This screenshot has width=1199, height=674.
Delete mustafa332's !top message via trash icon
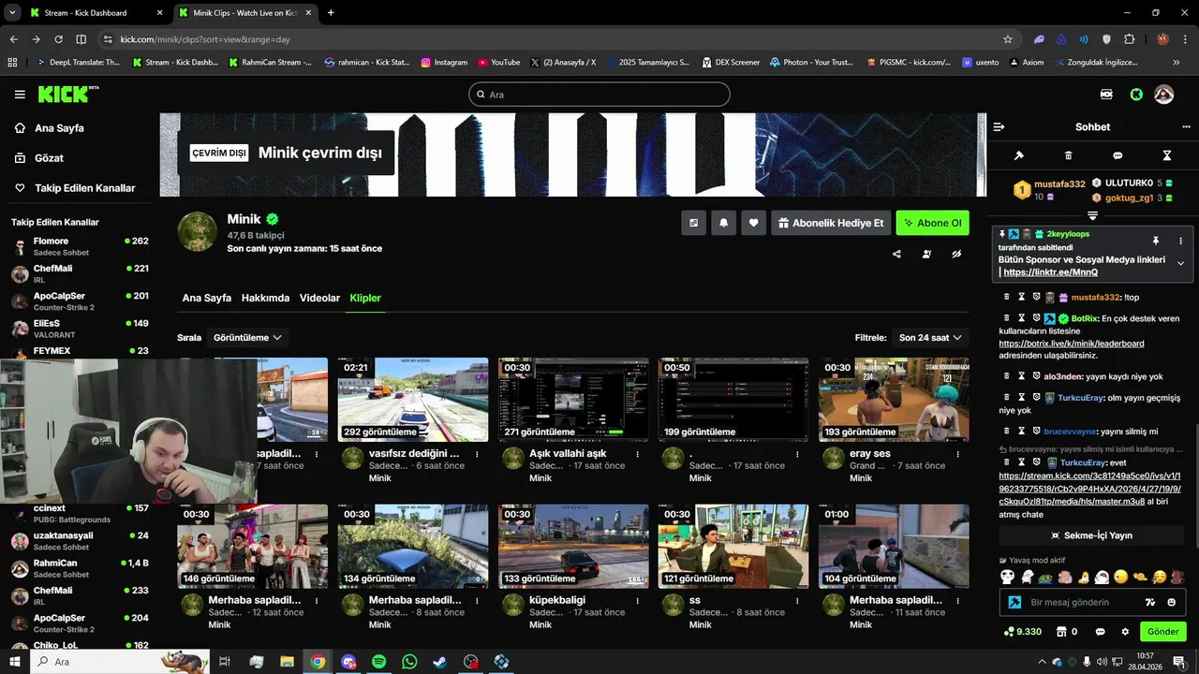1006,297
